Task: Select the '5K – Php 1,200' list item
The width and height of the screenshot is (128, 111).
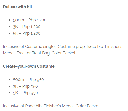Action: 27,33
